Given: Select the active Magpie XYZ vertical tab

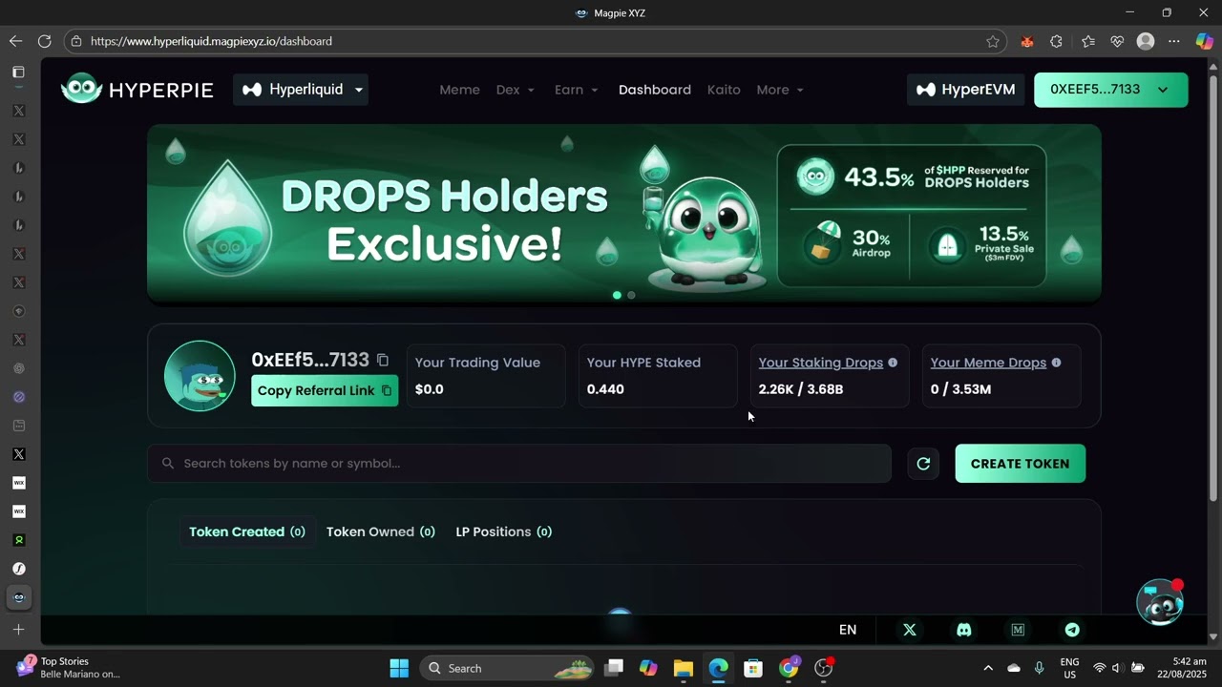Looking at the screenshot, I should 18,597.
